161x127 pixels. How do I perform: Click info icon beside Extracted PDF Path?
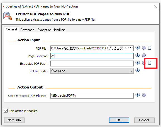[x=138, y=63]
